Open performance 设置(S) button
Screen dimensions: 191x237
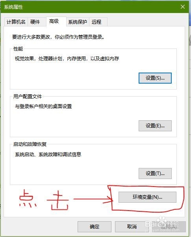pyautogui.click(x=155, y=78)
